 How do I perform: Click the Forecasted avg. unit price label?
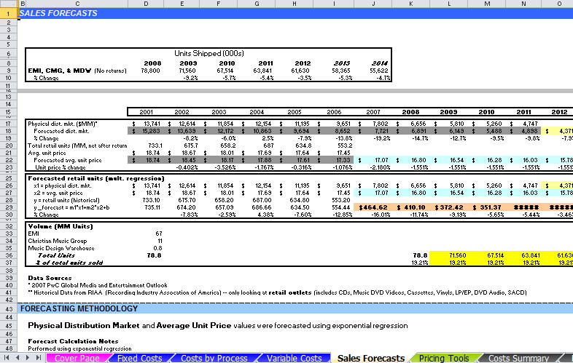[68, 160]
